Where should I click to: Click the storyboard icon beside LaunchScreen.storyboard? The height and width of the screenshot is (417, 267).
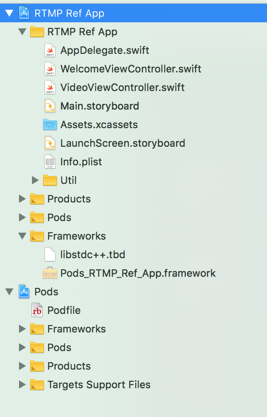[x=50, y=143]
